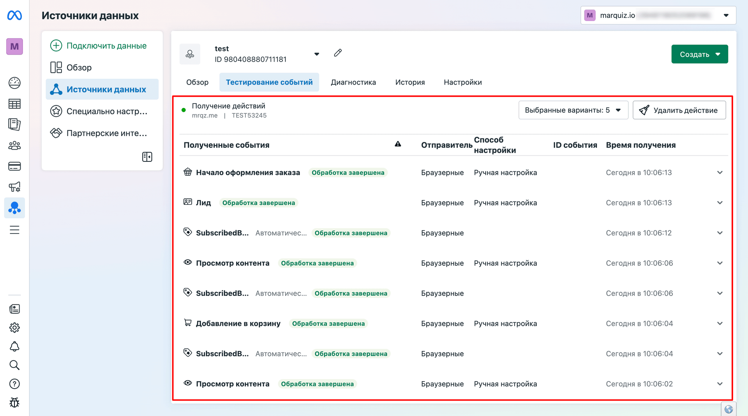Open the highlighted events manager icon
Viewport: 748px width, 416px height.
(x=14, y=208)
